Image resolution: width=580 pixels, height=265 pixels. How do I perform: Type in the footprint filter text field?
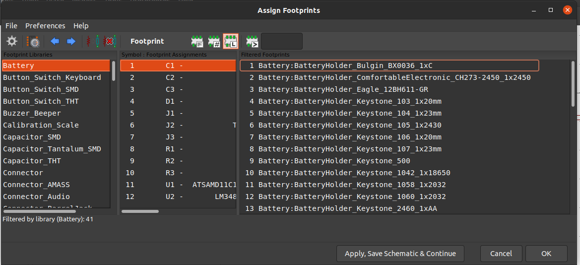(282, 41)
